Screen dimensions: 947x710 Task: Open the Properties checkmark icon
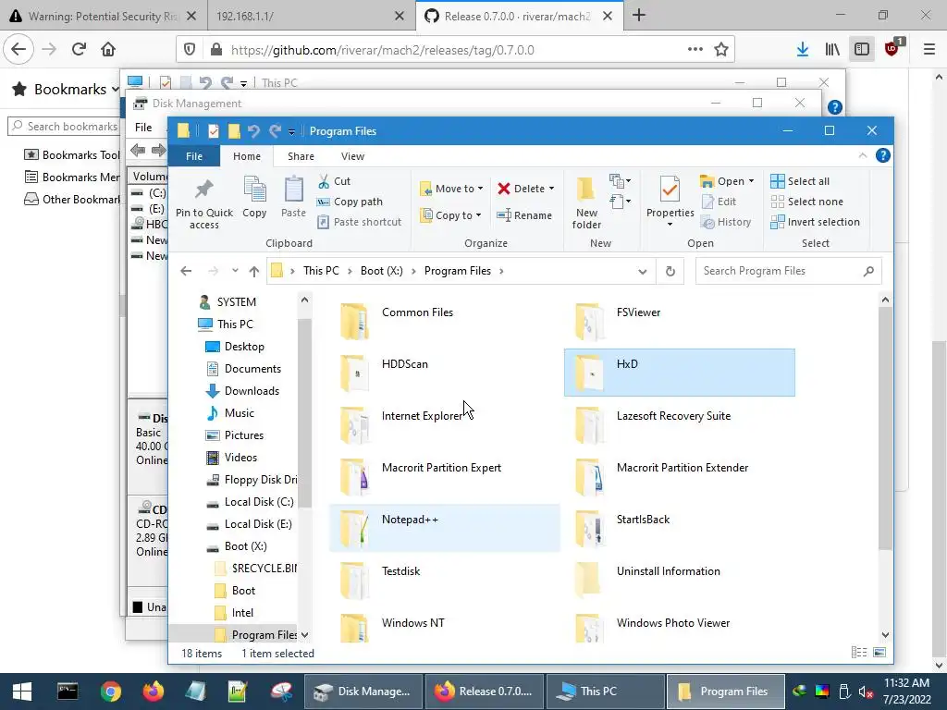(x=670, y=190)
